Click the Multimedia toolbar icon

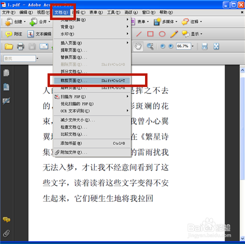click(x=157, y=22)
